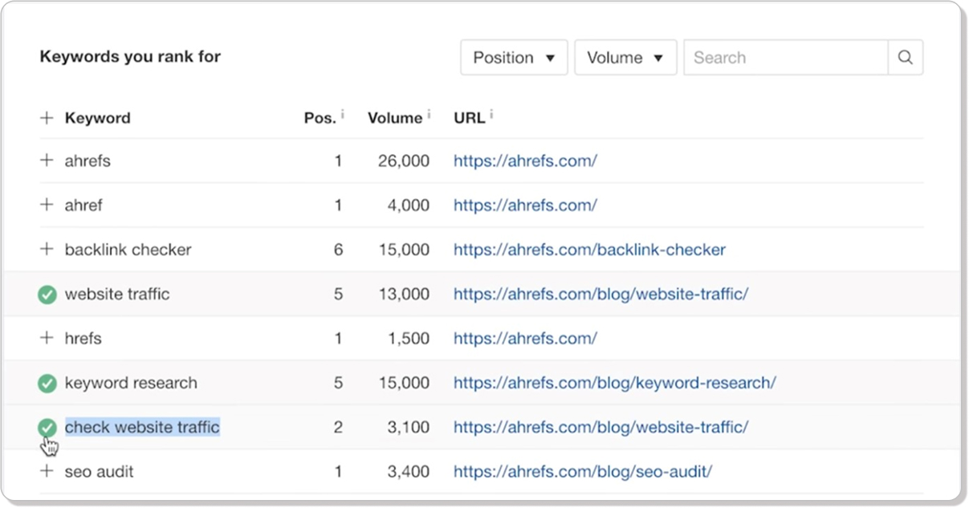Add 'seo audit' keyword via plus icon
This screenshot has width=969, height=508.
click(x=47, y=471)
